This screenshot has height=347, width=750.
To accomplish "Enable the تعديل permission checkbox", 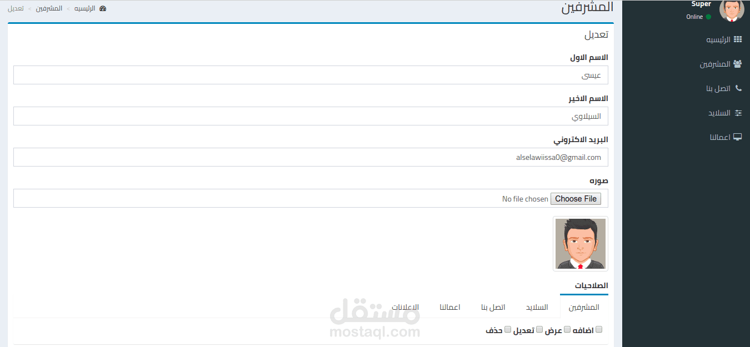I will (x=539, y=329).
